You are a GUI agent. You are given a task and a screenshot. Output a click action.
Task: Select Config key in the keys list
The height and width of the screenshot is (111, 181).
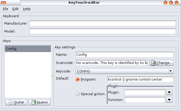[x=28, y=49]
